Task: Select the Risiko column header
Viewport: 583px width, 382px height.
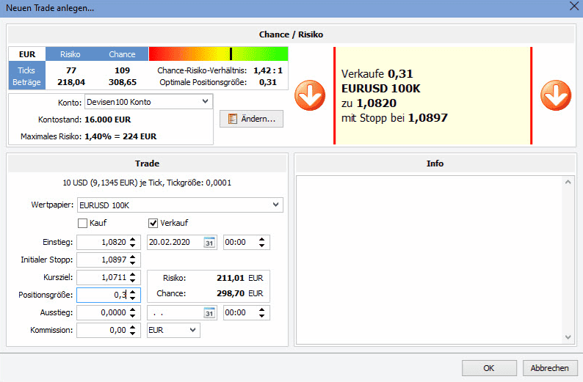Action: [69, 54]
